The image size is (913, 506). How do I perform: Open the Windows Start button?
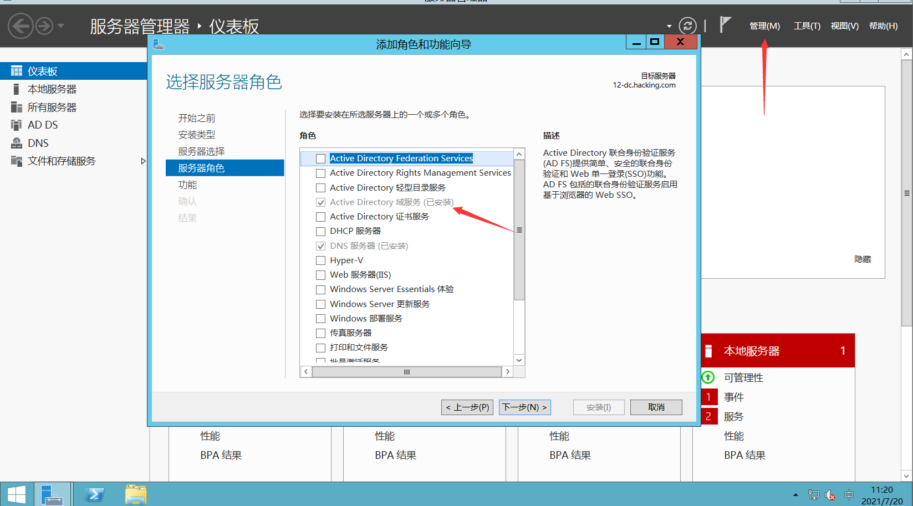pyautogui.click(x=17, y=494)
